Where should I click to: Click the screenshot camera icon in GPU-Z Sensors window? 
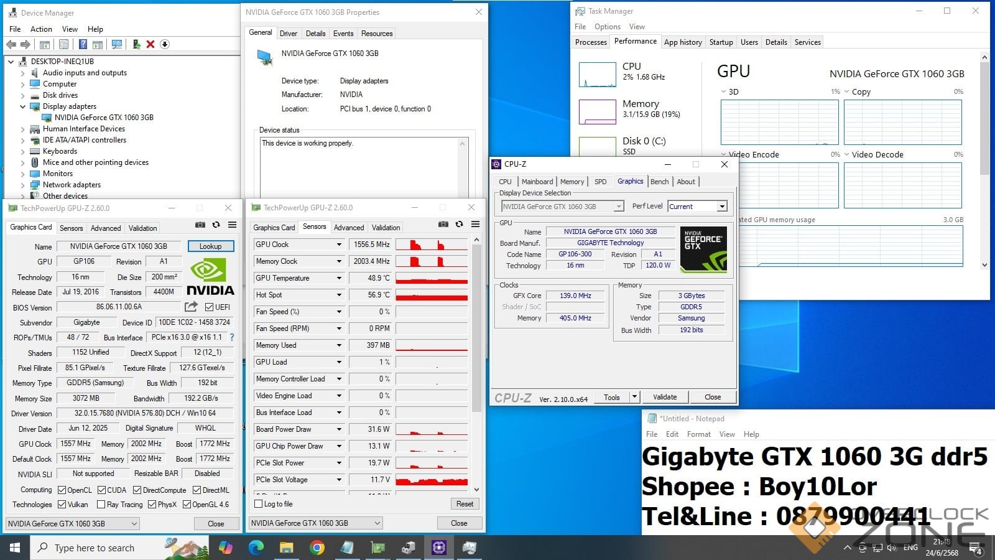pyautogui.click(x=443, y=224)
